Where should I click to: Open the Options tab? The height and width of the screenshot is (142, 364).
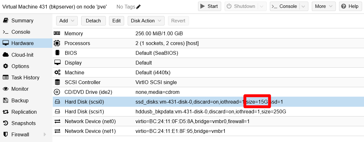26,66
